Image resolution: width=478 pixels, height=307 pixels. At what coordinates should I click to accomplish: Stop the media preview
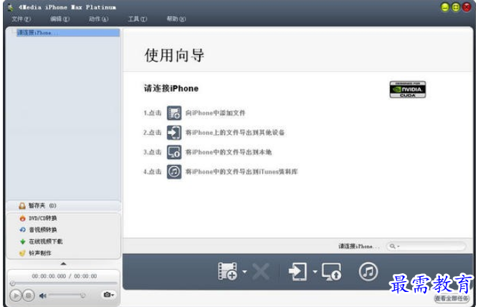click(29, 296)
